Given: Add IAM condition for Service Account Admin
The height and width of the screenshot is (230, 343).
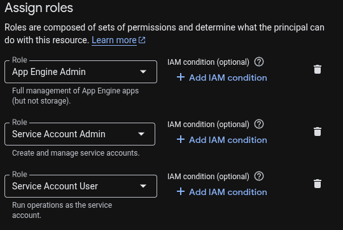Looking at the screenshot, I should tap(222, 140).
